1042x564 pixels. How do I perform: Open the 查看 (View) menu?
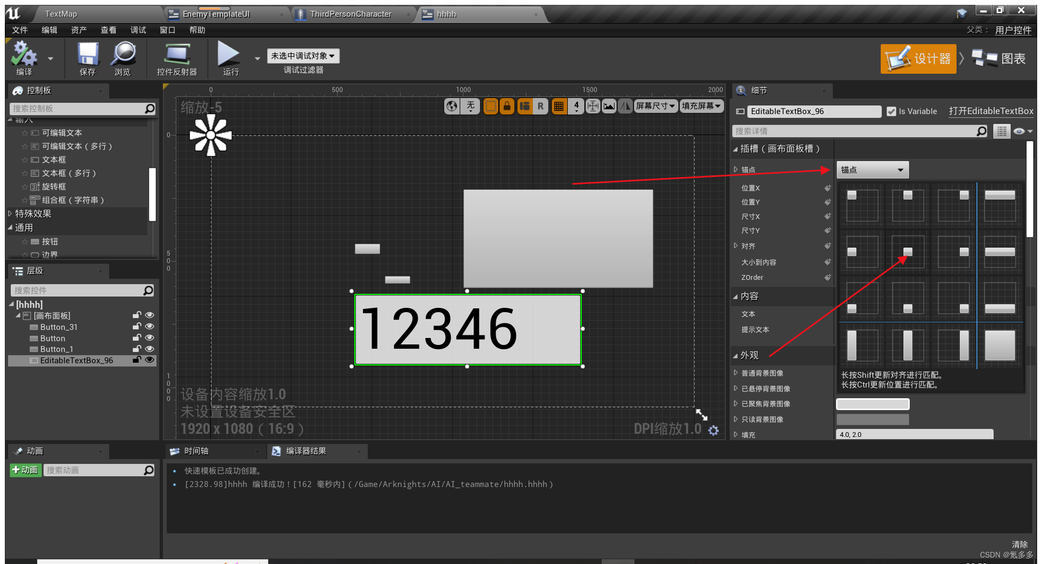point(109,30)
